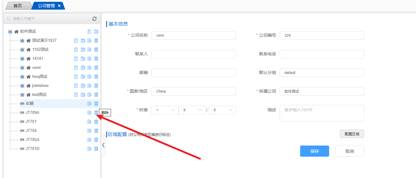Click add group folder icon on root 软件测试
The width and height of the screenshot is (416, 178).
click(x=96, y=32)
